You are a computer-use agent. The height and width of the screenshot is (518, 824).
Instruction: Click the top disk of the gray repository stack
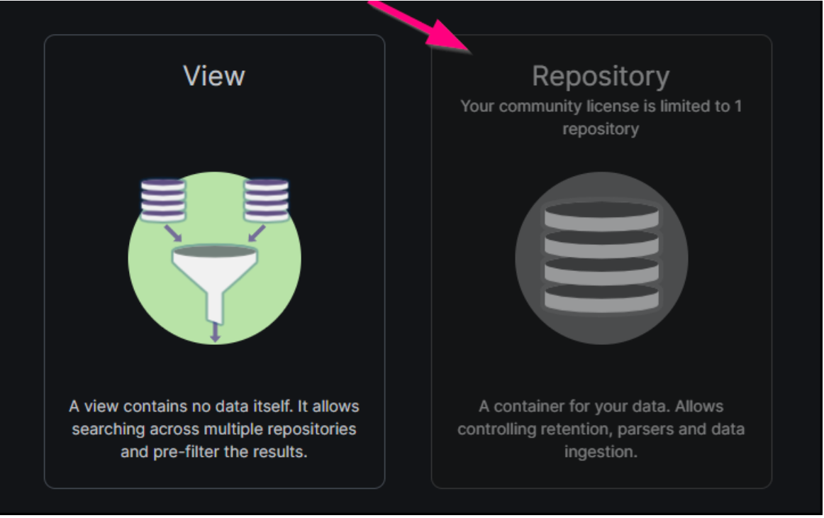coord(601,216)
